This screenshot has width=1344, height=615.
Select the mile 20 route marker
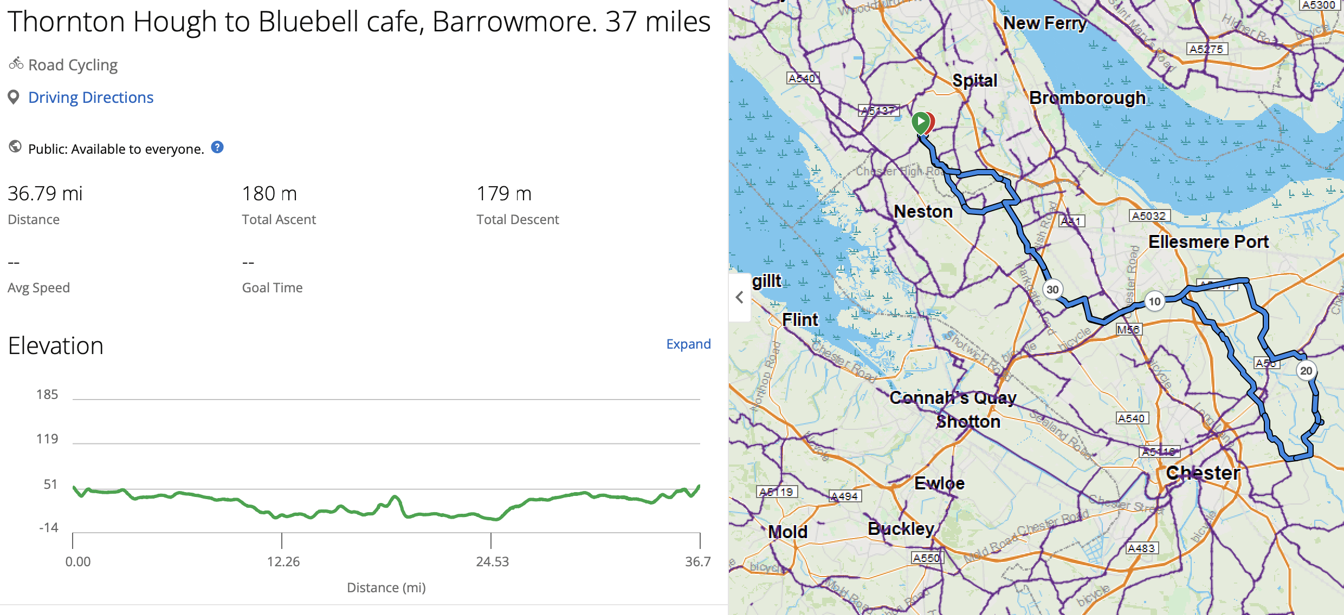(1306, 371)
